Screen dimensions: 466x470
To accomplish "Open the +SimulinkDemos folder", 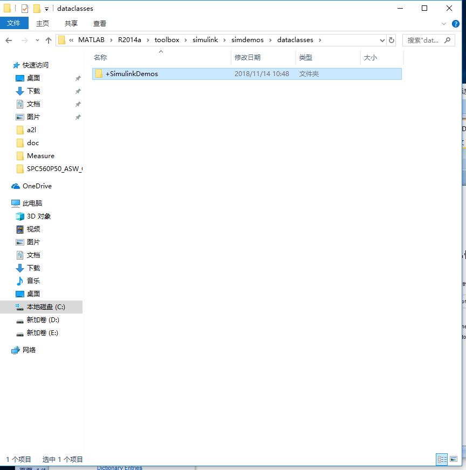I will click(x=132, y=73).
